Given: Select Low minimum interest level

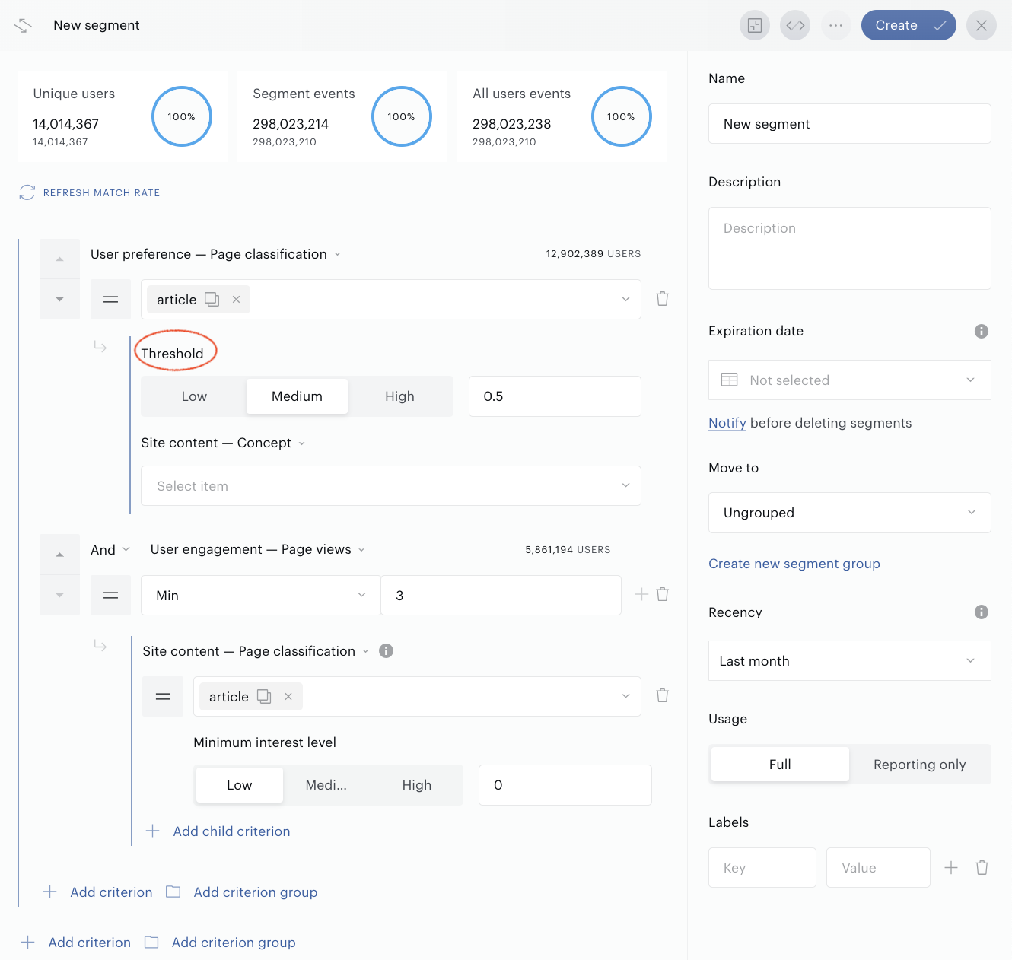Looking at the screenshot, I should click(239, 785).
